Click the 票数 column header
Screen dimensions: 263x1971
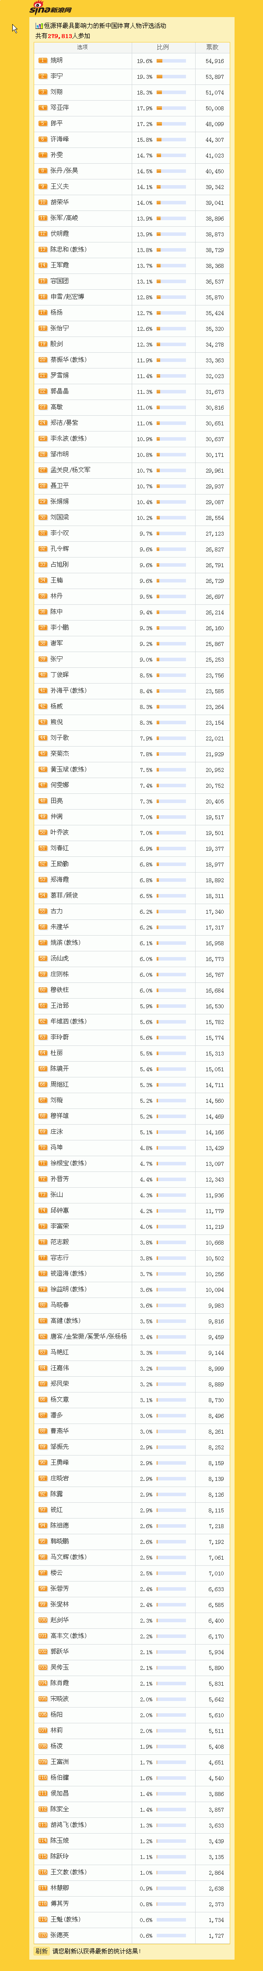click(x=212, y=47)
